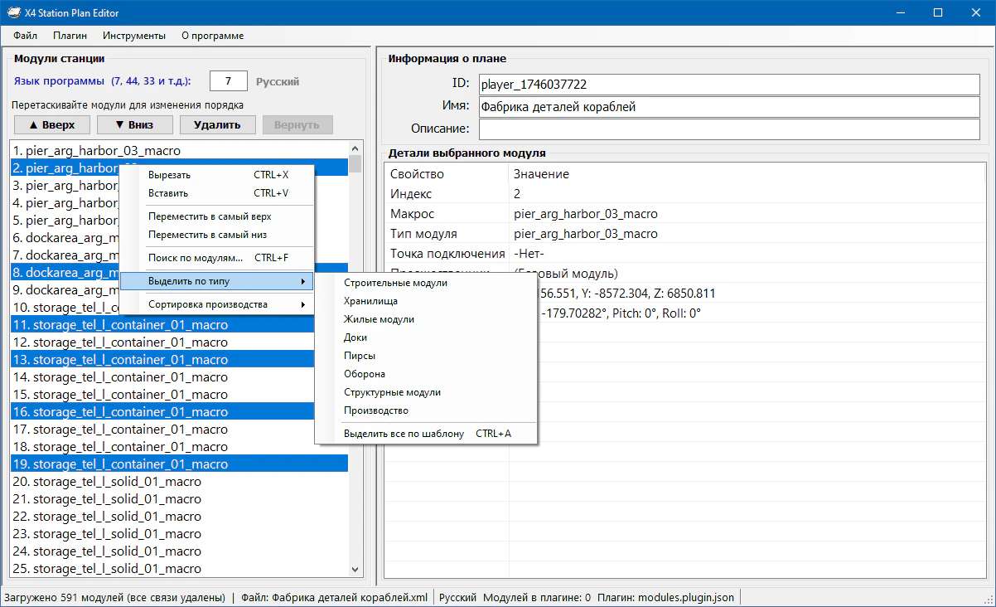Open the Плагин menu
The width and height of the screenshot is (996, 607).
[70, 36]
